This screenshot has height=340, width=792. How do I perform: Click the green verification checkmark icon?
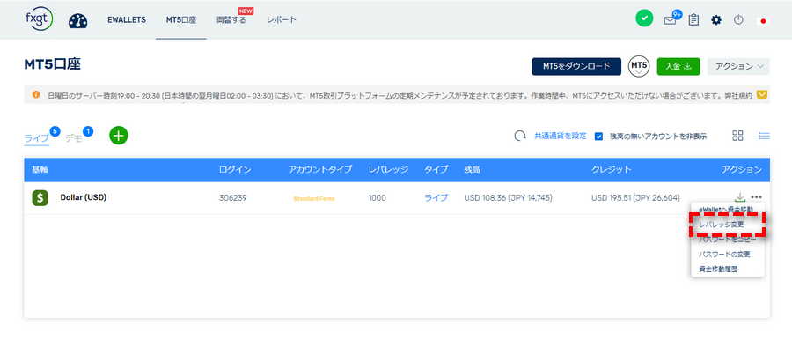click(644, 18)
